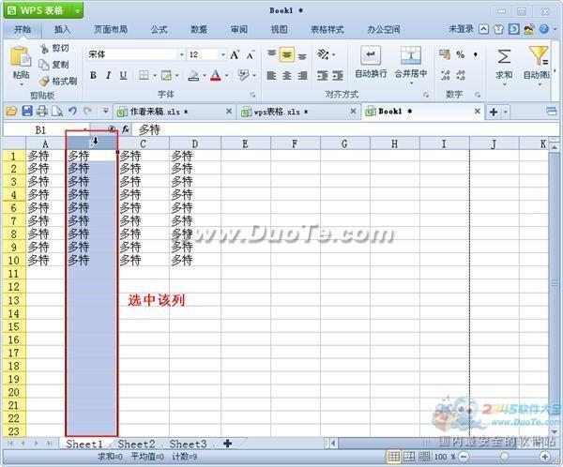Click the Open folder icon in quick toolbar
563x467 pixels.
pyautogui.click(x=11, y=112)
